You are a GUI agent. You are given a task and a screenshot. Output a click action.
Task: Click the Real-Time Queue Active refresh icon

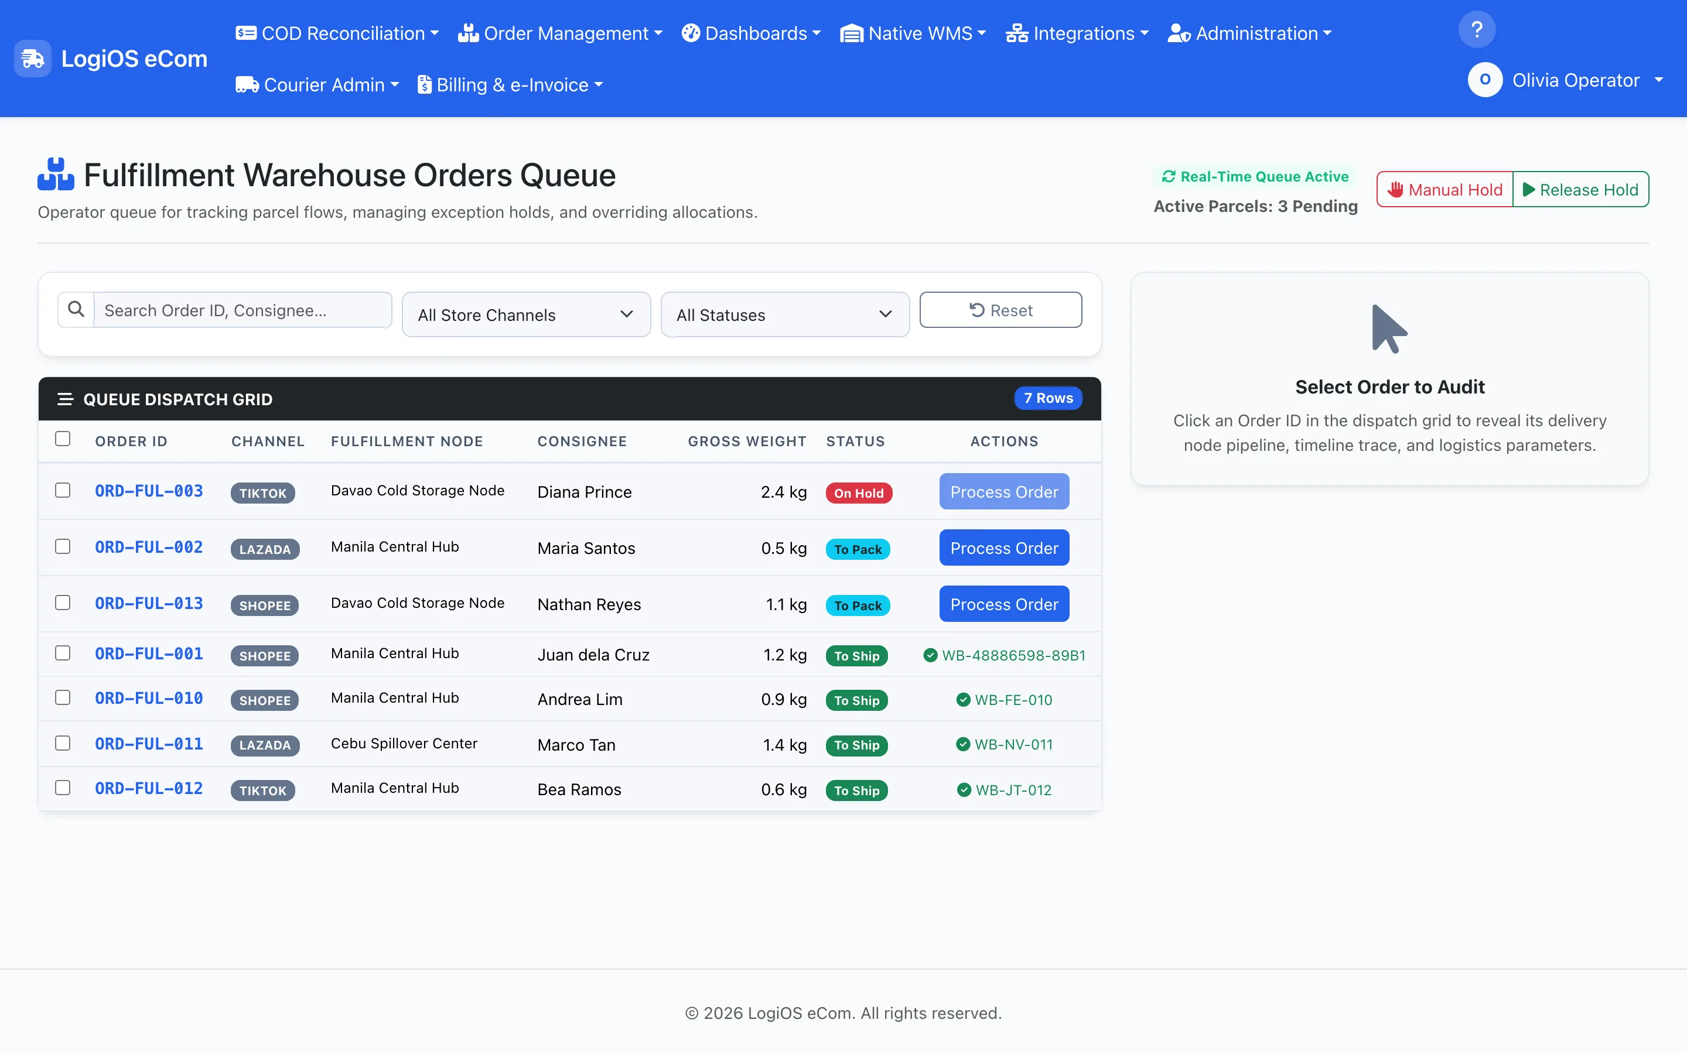1169,176
